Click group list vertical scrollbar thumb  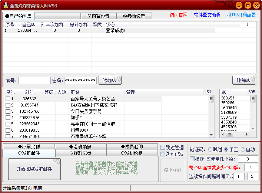click(x=211, y=99)
